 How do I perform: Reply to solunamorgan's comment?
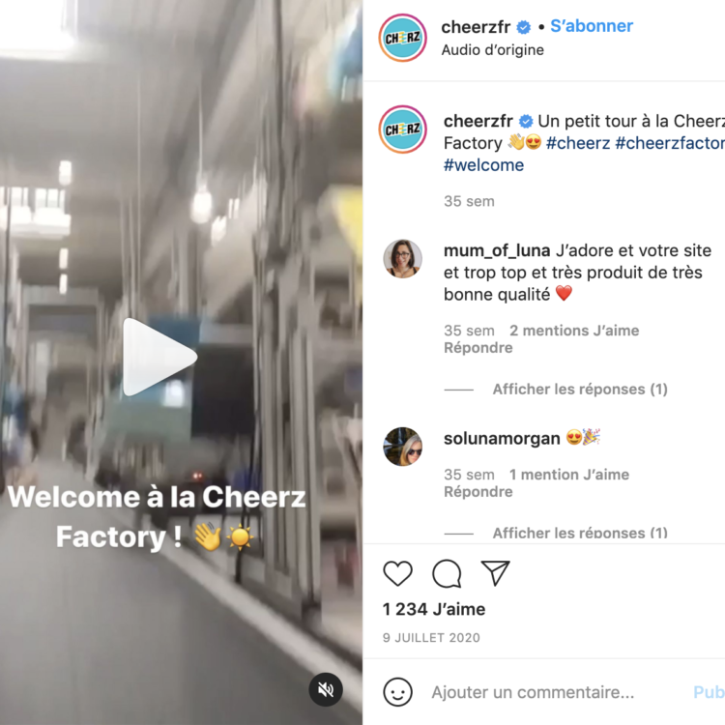click(478, 491)
